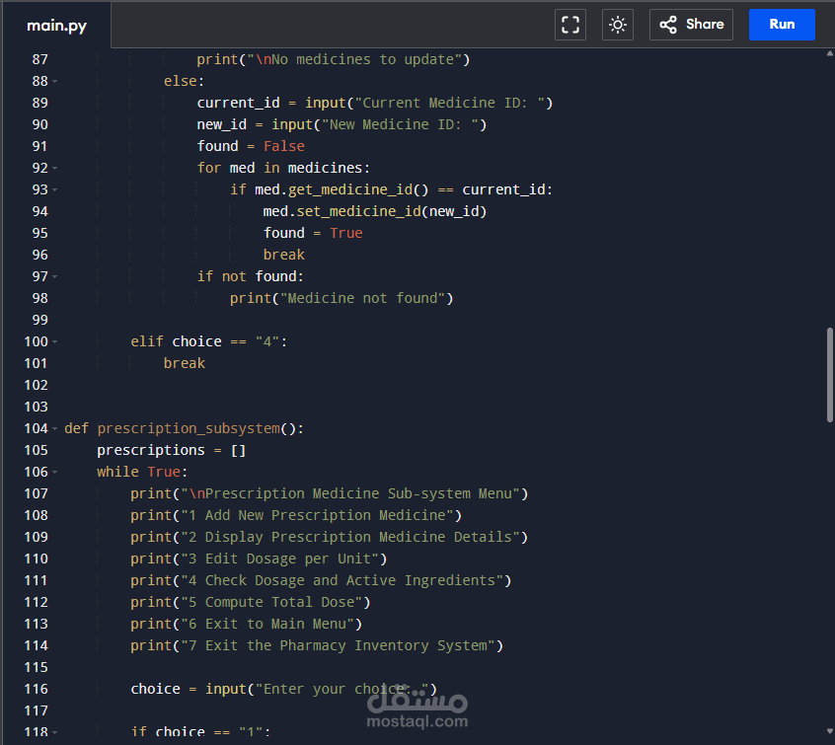The height and width of the screenshot is (745, 835).
Task: Fold the 'if not found' block at line 97
Action: coord(55,277)
